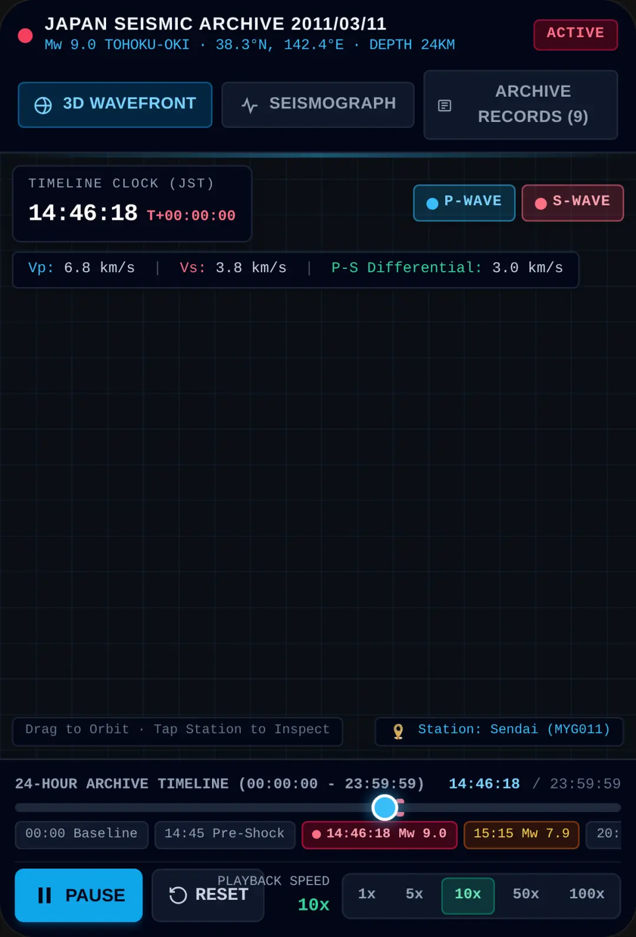Click the T+00:00:00 elapsed time

pyautogui.click(x=191, y=216)
